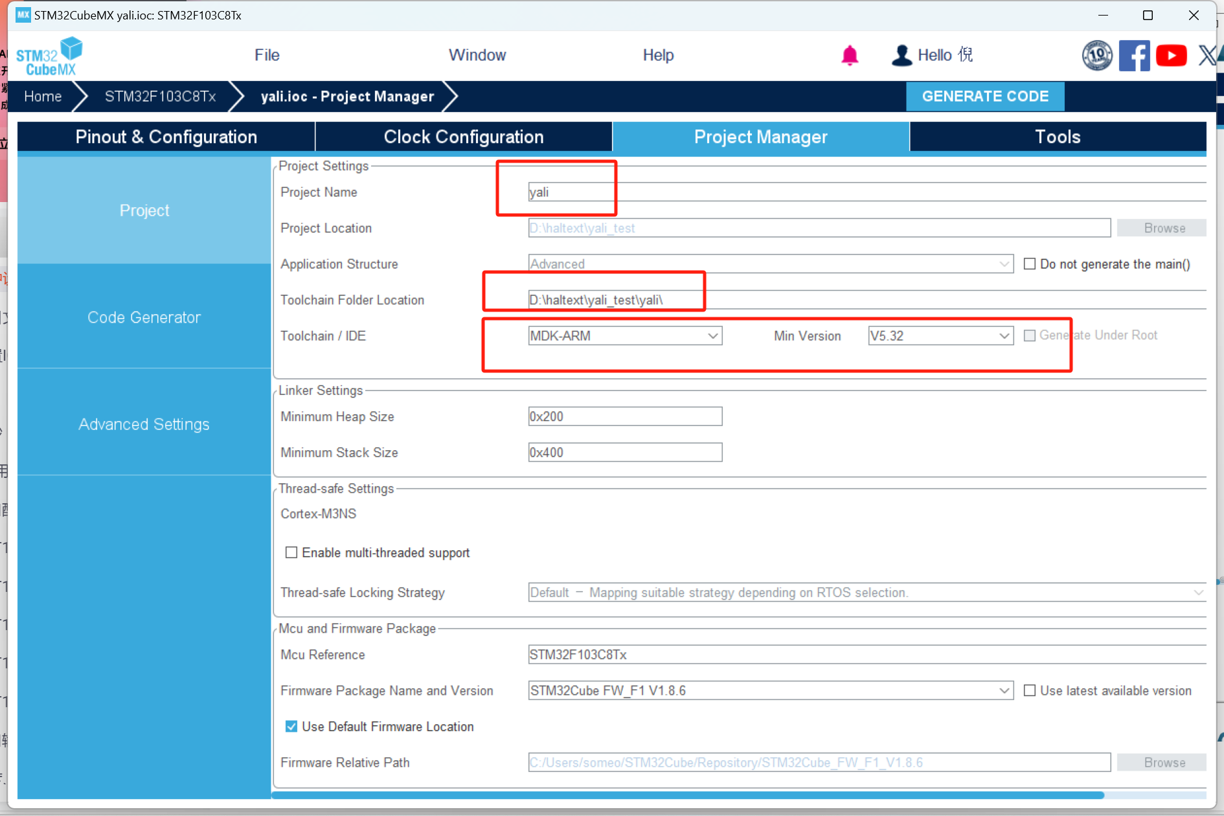Click the Project Name input field
1224x816 pixels.
click(x=867, y=192)
